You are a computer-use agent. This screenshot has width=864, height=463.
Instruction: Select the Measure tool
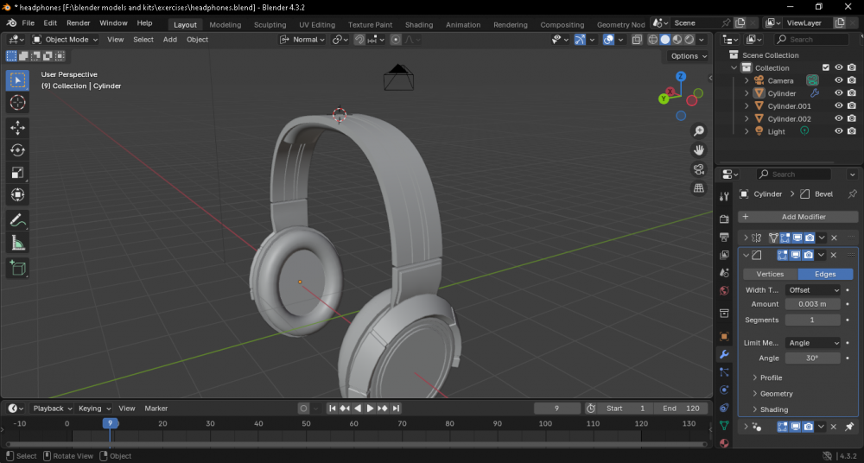point(17,244)
